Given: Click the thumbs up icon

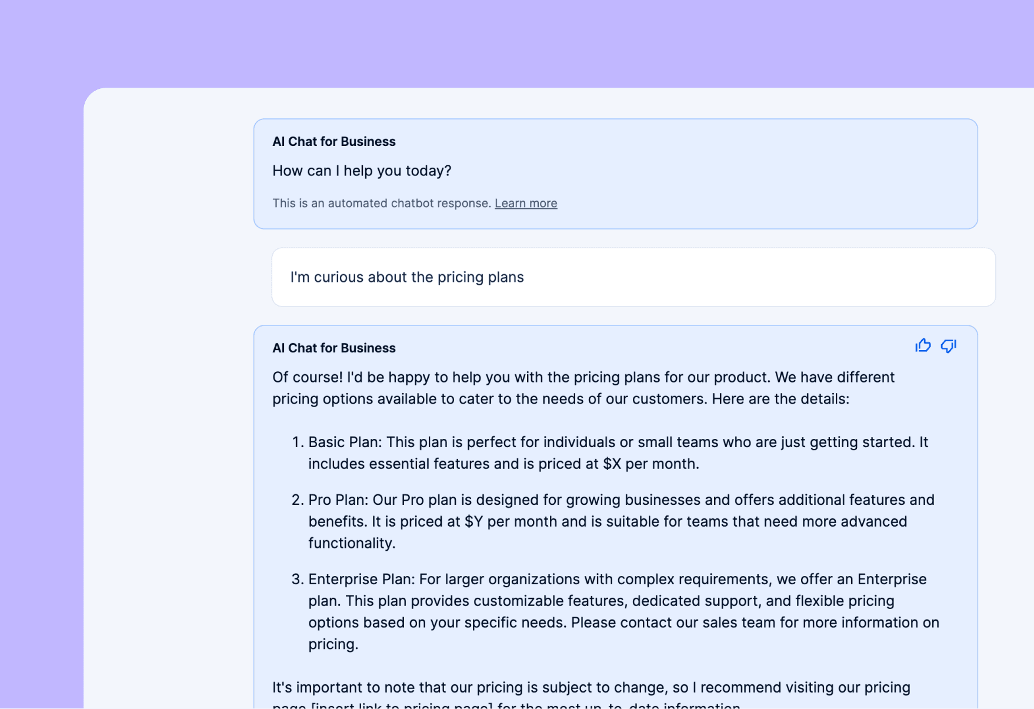Looking at the screenshot, I should click(x=923, y=346).
